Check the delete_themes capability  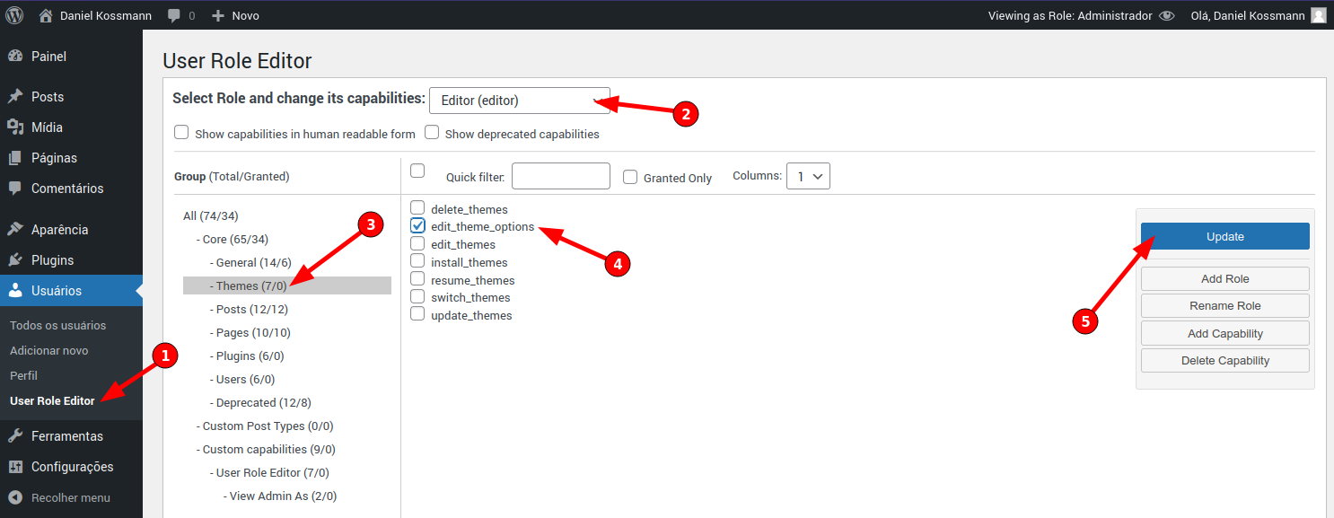(417, 208)
